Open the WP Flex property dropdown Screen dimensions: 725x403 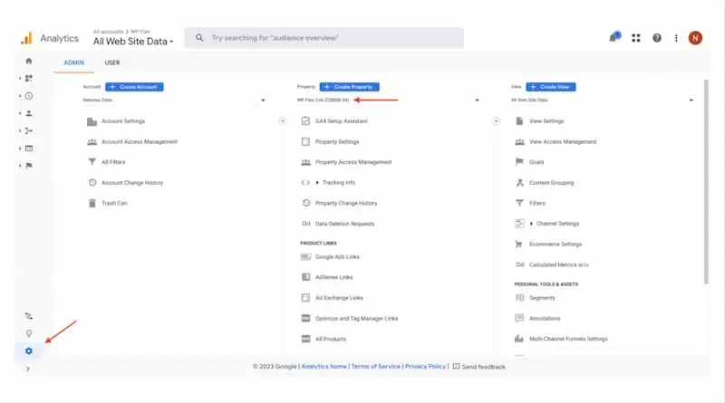[x=387, y=101]
